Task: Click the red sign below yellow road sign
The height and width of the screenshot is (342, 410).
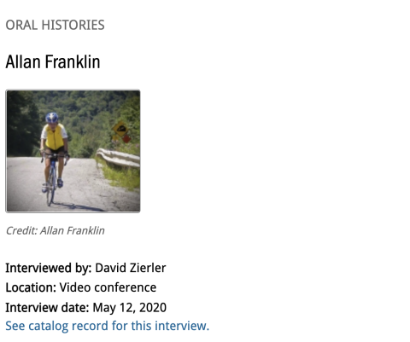Action: click(126, 139)
